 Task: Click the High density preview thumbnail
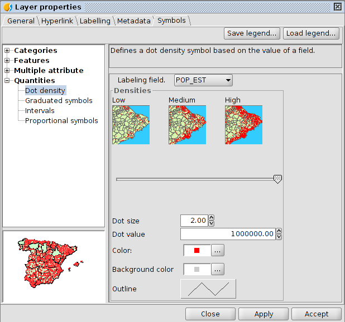point(243,125)
